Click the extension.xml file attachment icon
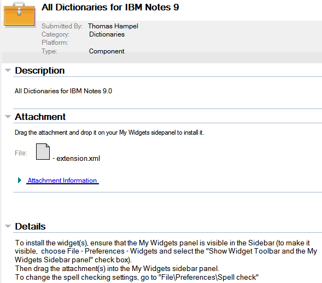Screen dimensions: 322x283 click(43, 152)
